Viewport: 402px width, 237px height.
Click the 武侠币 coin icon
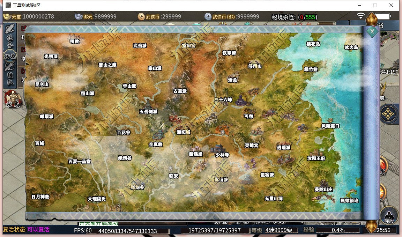pos(141,17)
